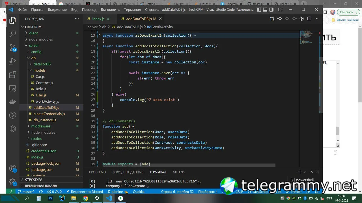Toggle Panel layout button in title bar

(x=265, y=10)
